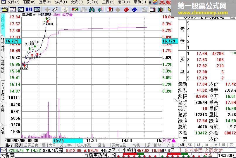The image size is (236, 158).
Task: Select the 指标 bottom tab
Action: pos(9,145)
